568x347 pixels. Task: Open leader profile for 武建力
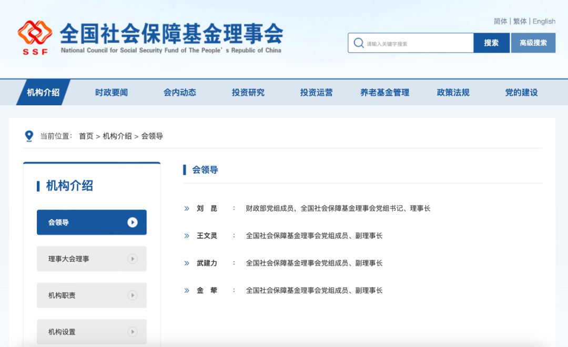[x=207, y=263]
